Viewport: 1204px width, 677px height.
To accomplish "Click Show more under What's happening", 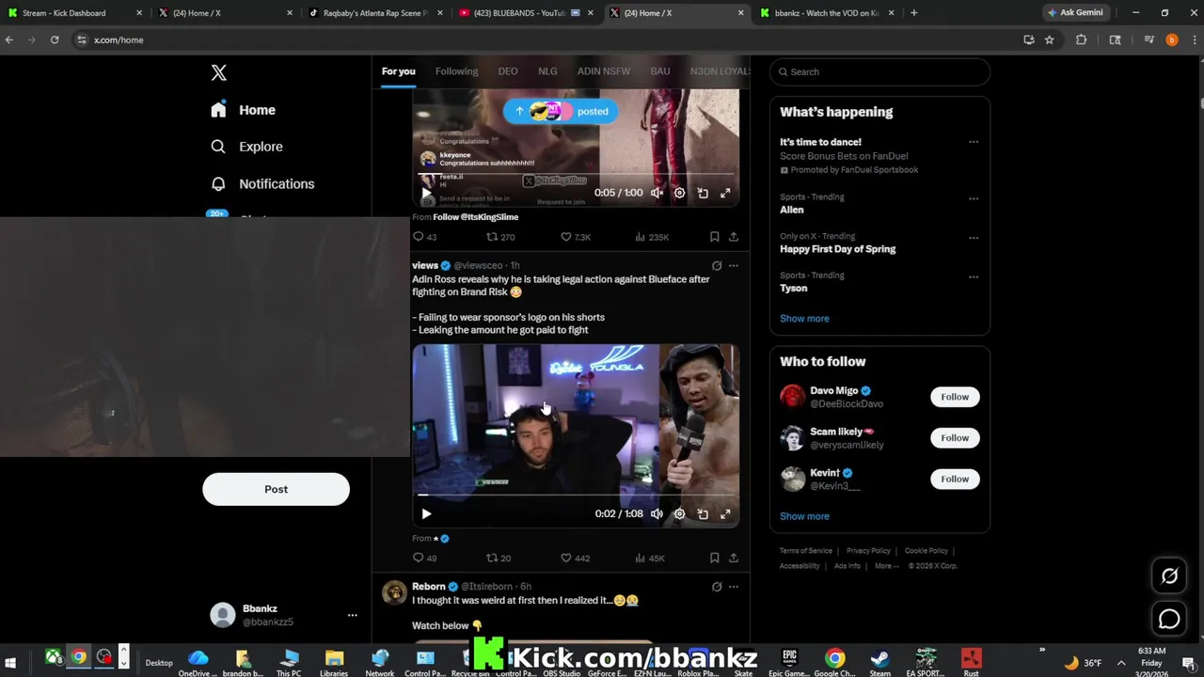I will [x=804, y=319].
